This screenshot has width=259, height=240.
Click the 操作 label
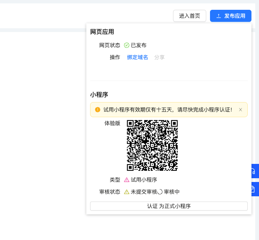click(115, 57)
